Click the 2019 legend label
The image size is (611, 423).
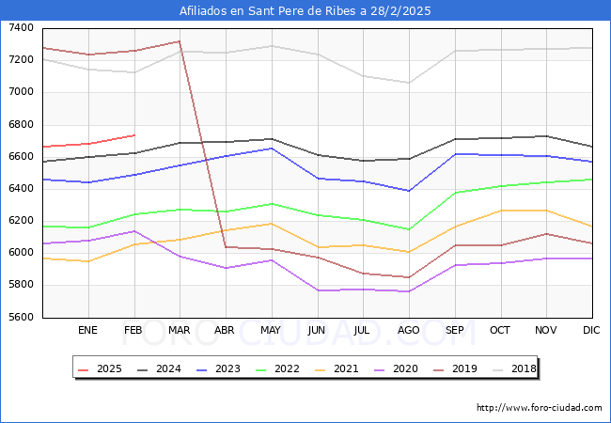464,368
